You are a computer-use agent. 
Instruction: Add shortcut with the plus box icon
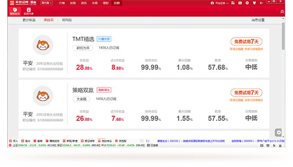click(x=142, y=141)
